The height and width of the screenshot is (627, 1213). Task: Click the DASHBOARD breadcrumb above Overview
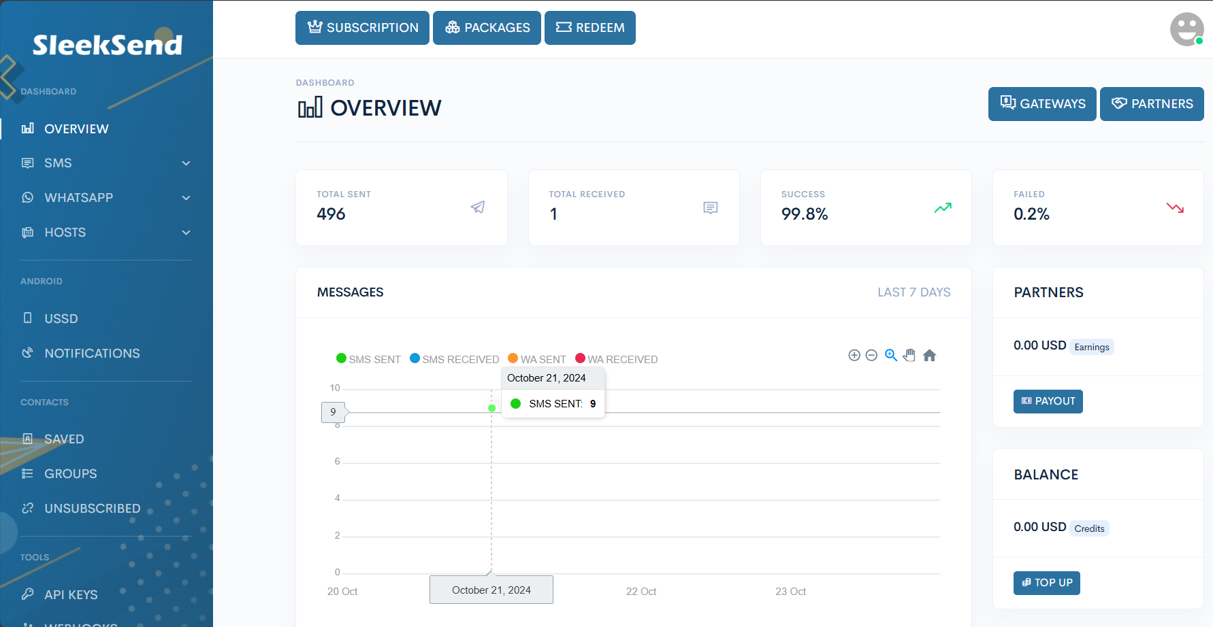(x=325, y=83)
